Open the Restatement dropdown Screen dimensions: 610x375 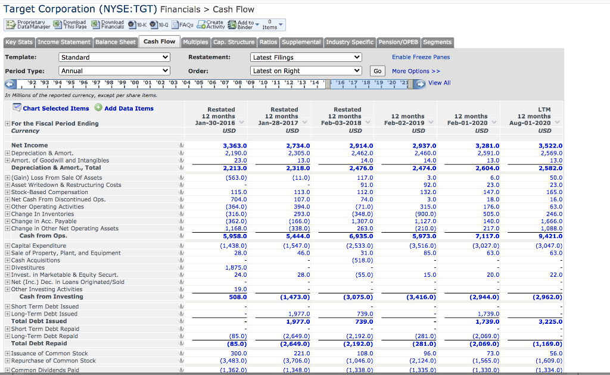[306, 57]
